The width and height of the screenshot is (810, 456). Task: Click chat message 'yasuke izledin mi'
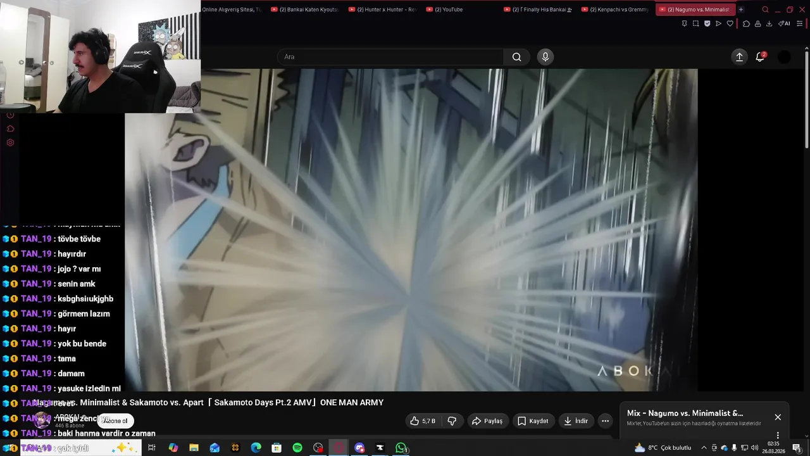tap(89, 389)
